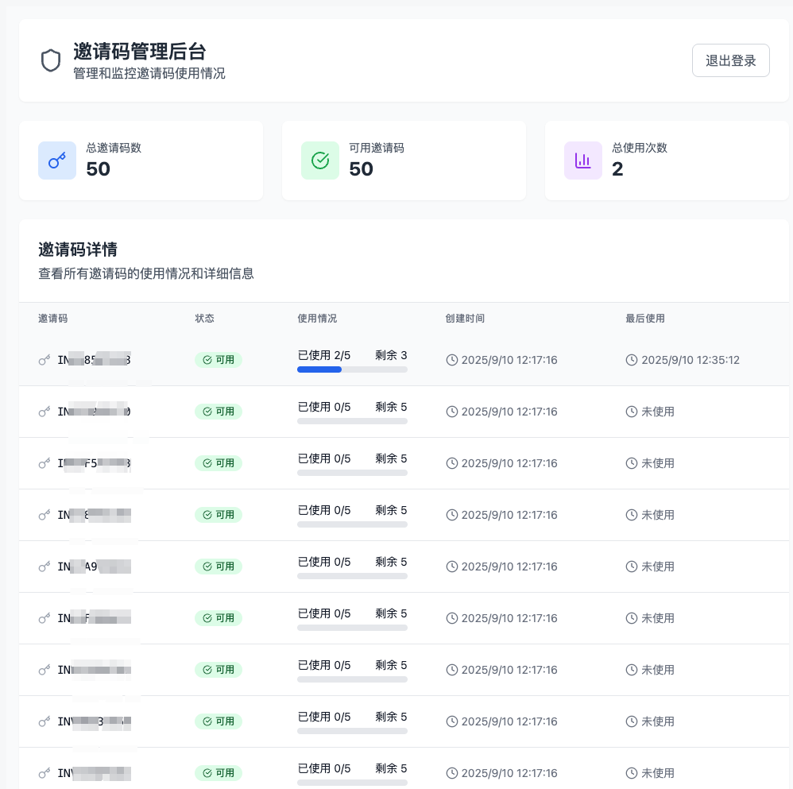Click the 使用情况 column header

tap(317, 319)
